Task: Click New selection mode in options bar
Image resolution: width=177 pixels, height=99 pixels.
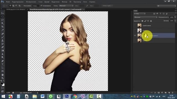Action: coord(10,5)
